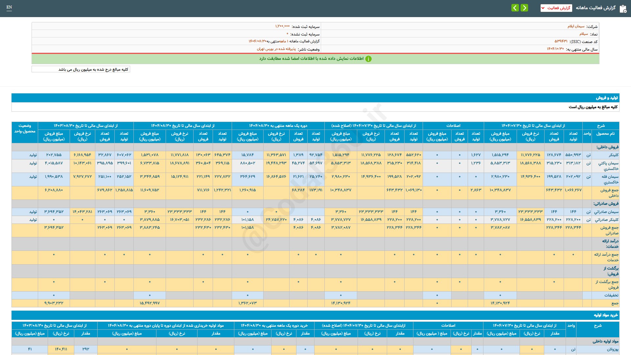Click company name سیمان ایلام
The image size is (631, 355).
576,26
